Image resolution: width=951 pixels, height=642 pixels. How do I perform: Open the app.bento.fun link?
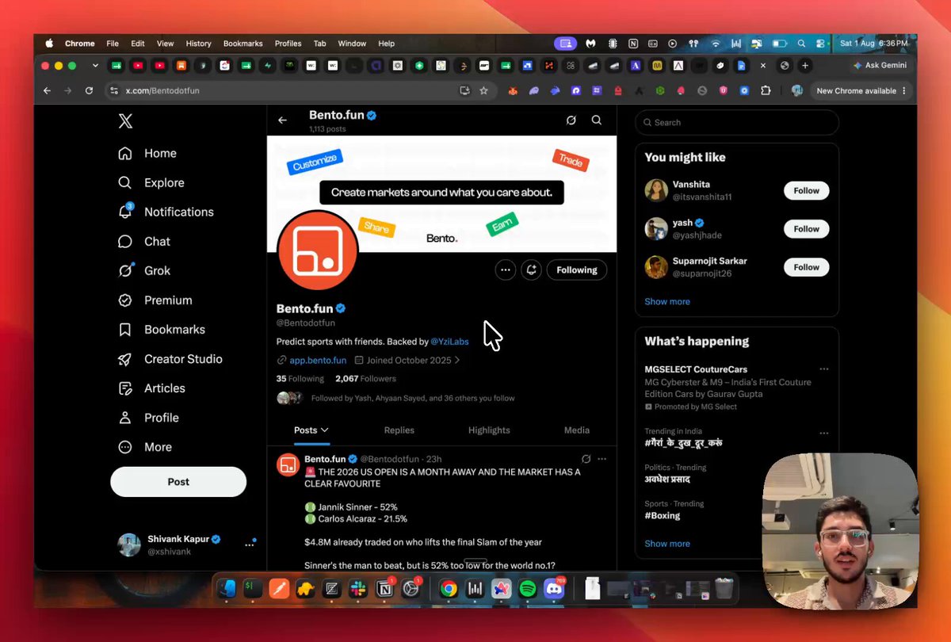[318, 361]
